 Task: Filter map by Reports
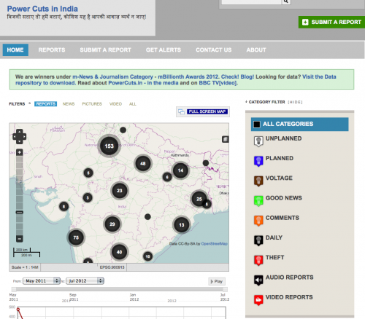[45, 104]
